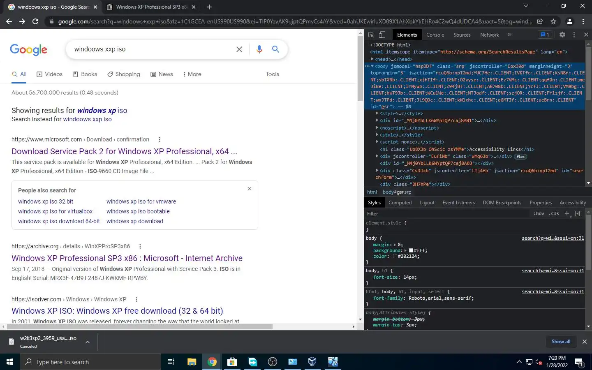Open search?q=wi source link for body rule

click(553, 238)
